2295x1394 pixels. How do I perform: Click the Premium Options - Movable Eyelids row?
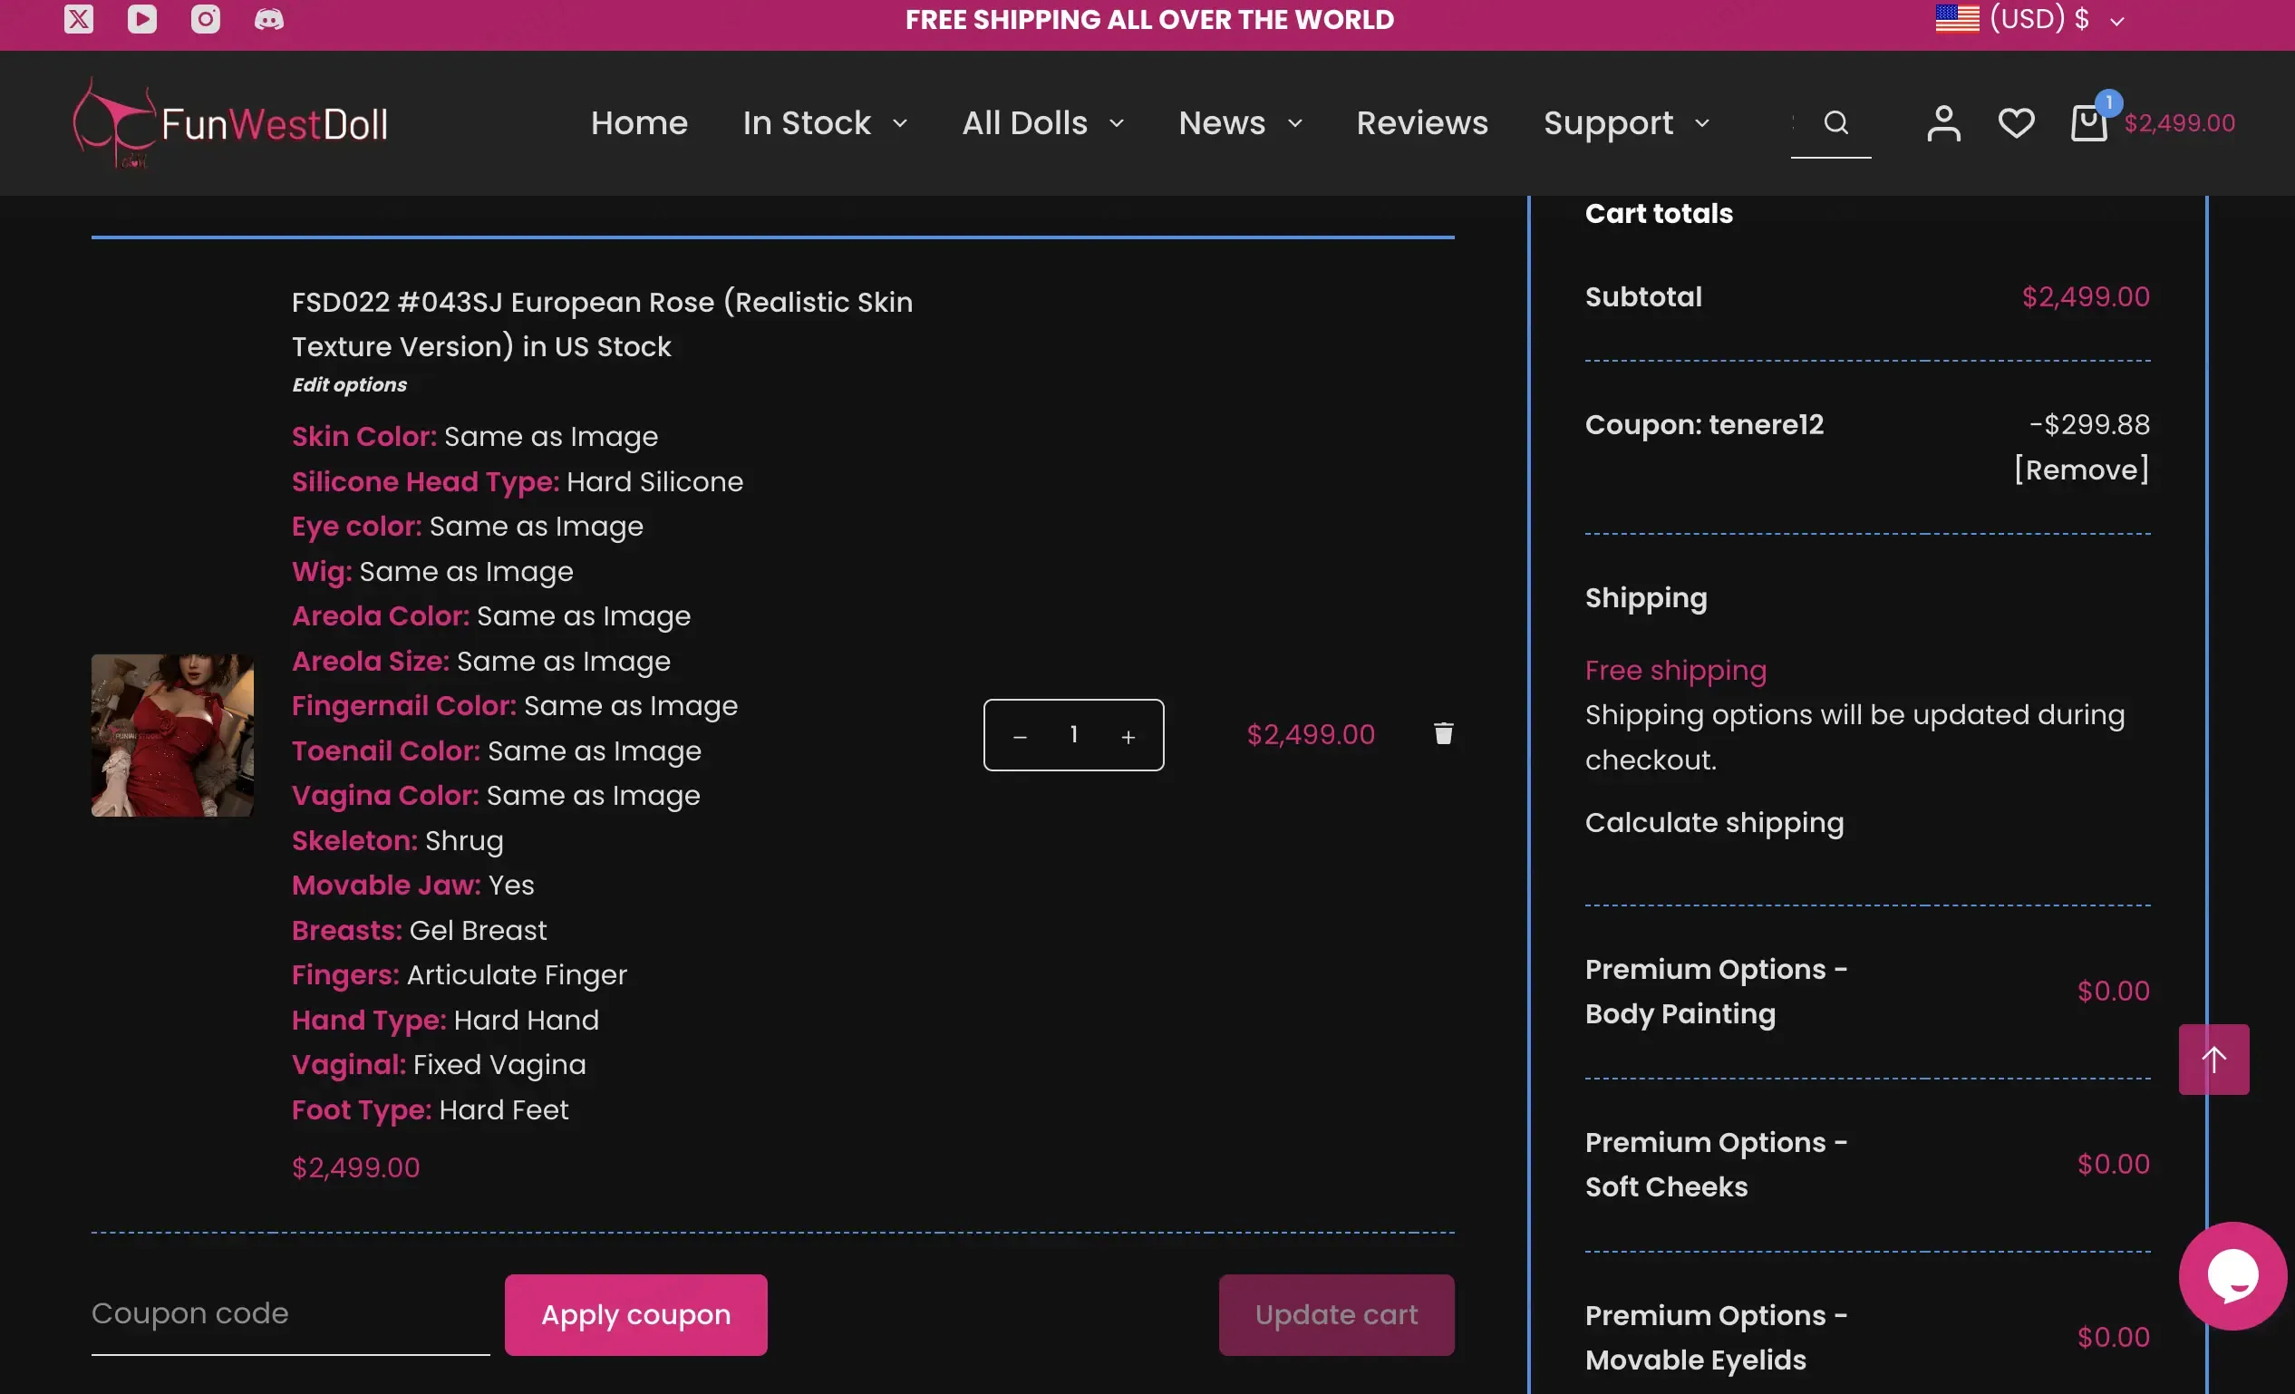(1866, 1337)
